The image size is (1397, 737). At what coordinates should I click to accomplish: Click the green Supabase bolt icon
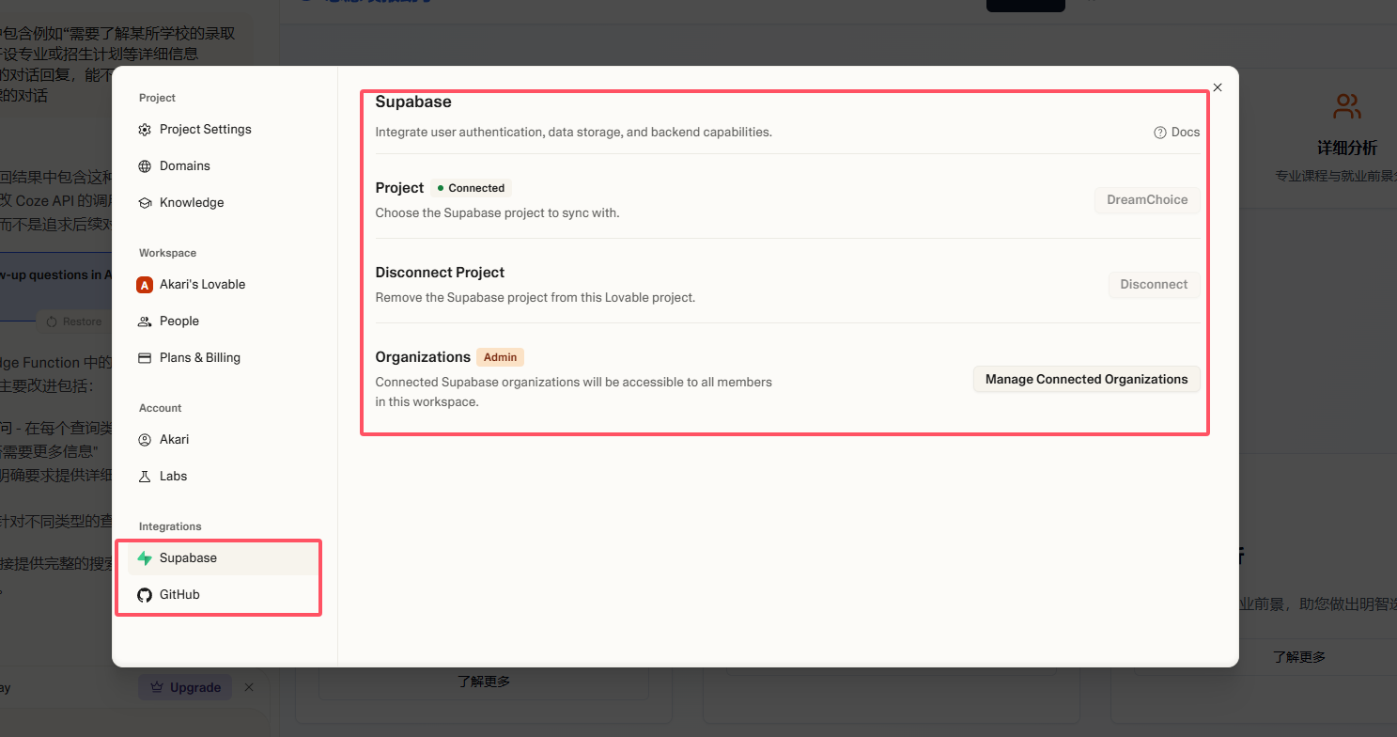(145, 558)
